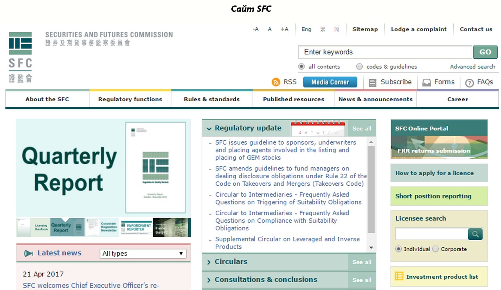Viewport: 501px width, 290px height.
Task: Click the Advanced search link
Action: (x=472, y=67)
